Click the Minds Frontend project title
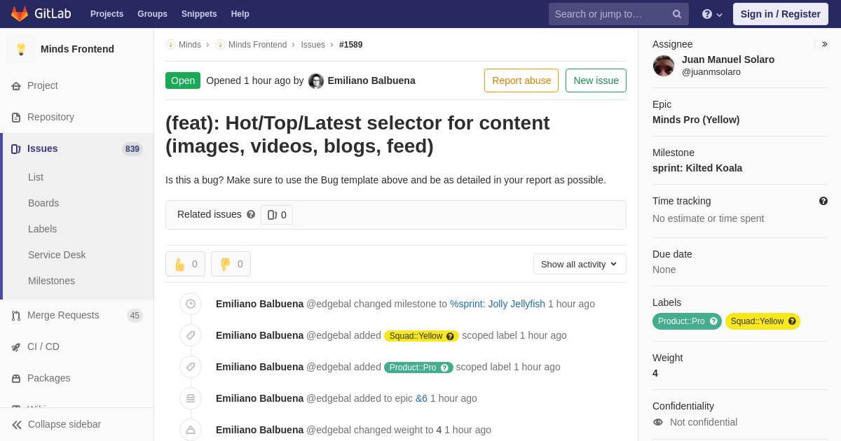This screenshot has width=841, height=441. pos(77,49)
